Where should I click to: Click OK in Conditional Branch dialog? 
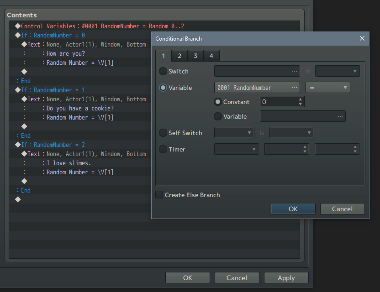click(x=293, y=209)
